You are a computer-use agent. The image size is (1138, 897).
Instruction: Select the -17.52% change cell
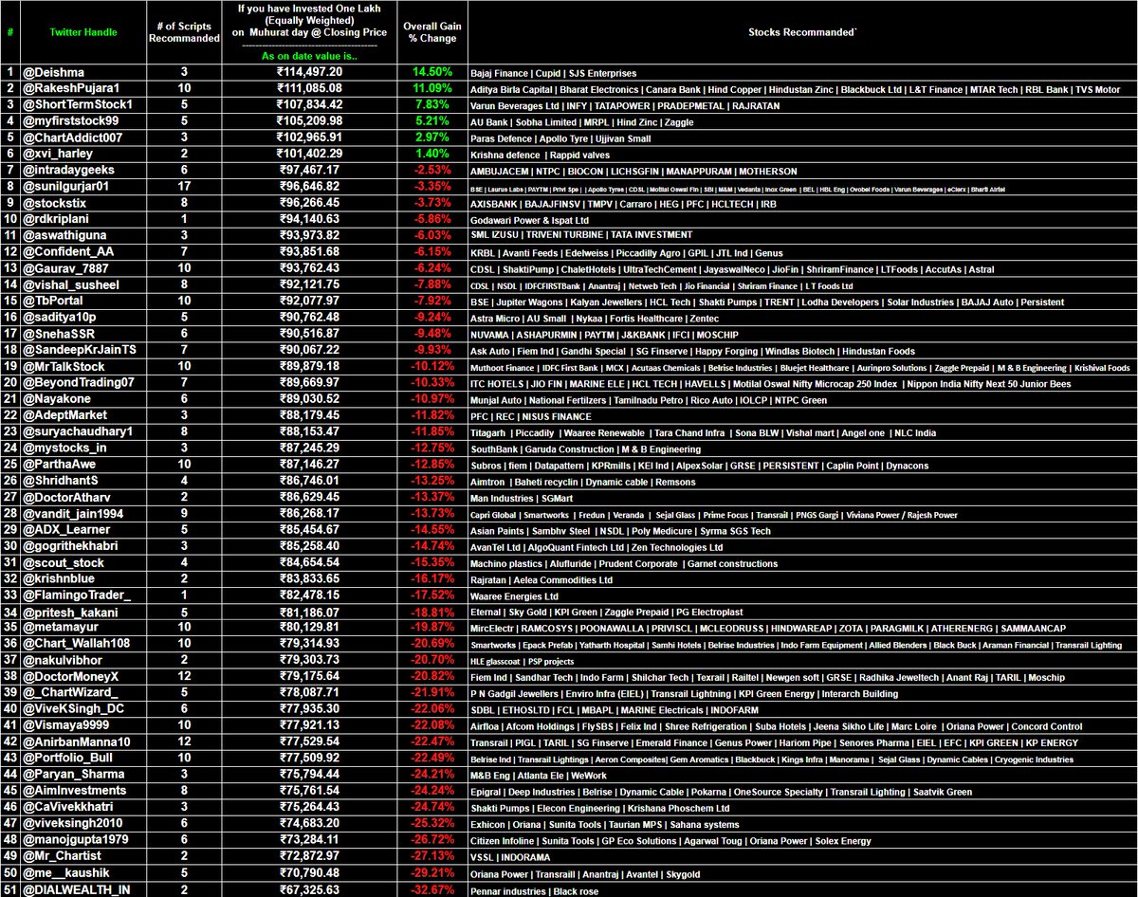[x=431, y=596]
